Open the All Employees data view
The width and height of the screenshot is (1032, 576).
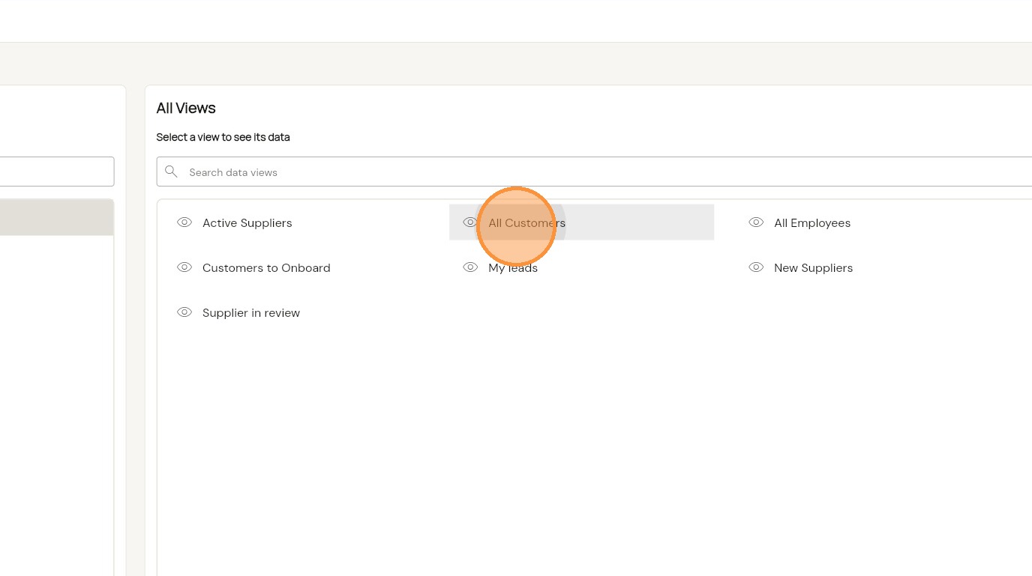[x=811, y=223]
